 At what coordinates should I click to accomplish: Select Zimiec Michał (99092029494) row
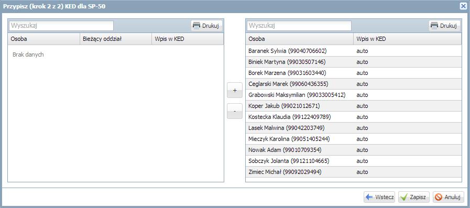point(354,172)
